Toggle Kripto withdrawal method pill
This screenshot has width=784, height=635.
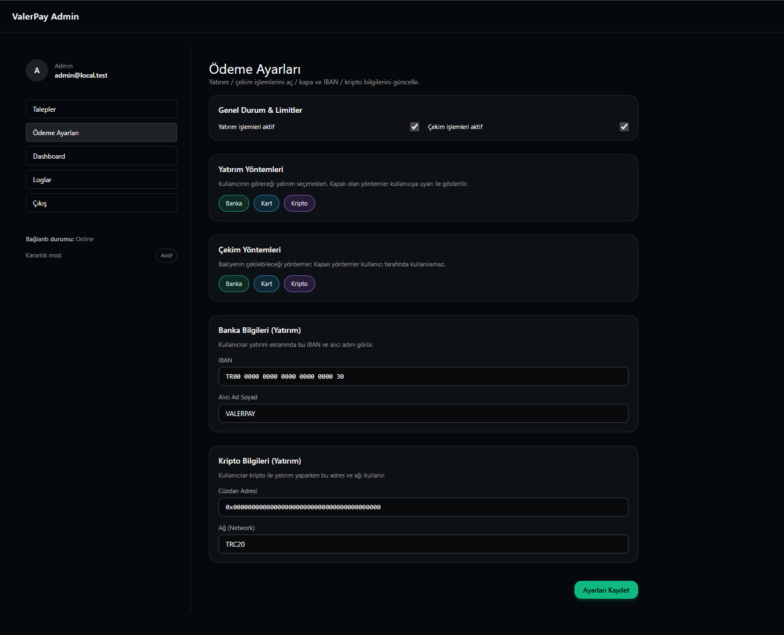[299, 284]
